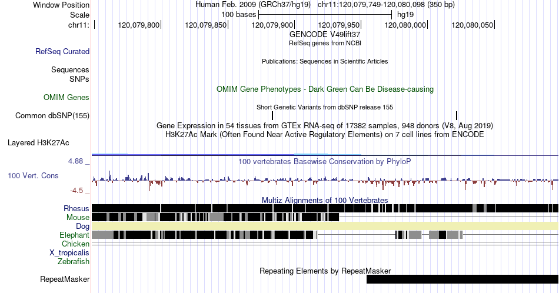Click the RefSeq genes from NCBI title
Viewport: 559px width, 293px height.
click(325, 43)
